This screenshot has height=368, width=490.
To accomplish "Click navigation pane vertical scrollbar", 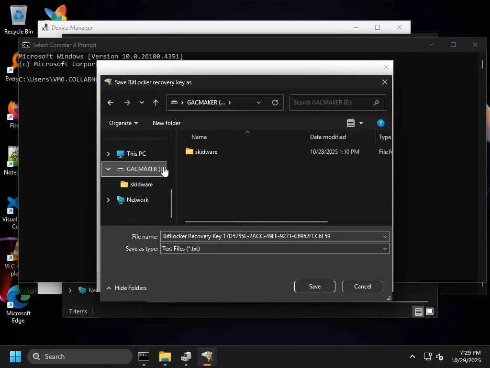I will pos(171,203).
